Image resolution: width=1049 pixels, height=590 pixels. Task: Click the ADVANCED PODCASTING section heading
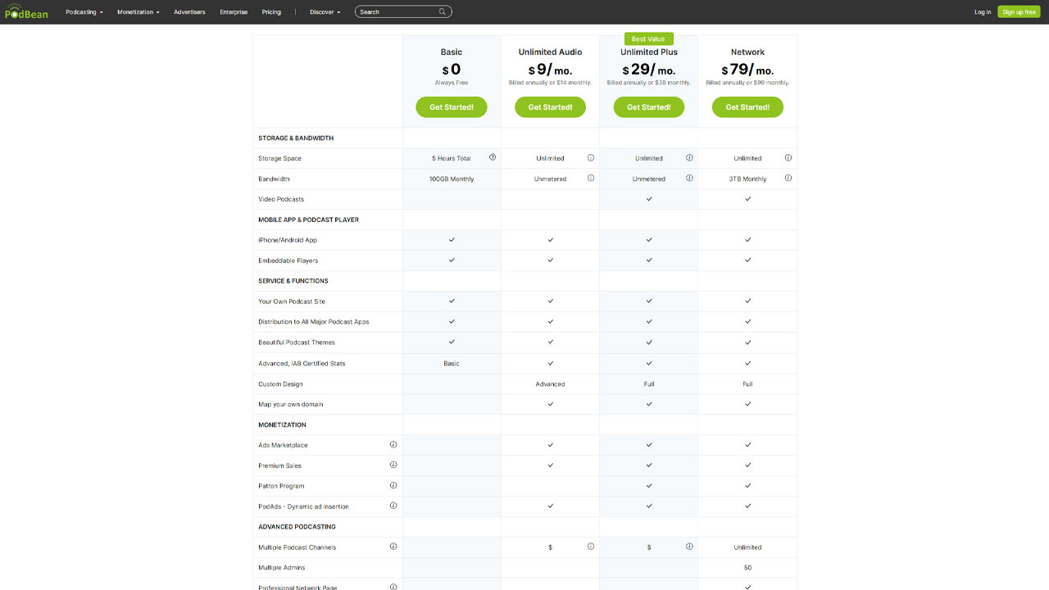[297, 527]
